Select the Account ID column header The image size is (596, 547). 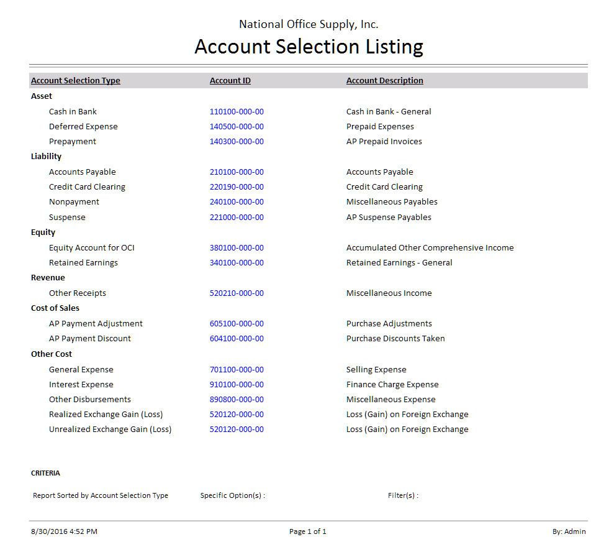click(x=230, y=81)
